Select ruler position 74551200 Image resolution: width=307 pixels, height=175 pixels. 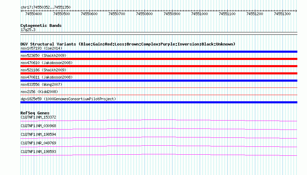[x=255, y=14]
